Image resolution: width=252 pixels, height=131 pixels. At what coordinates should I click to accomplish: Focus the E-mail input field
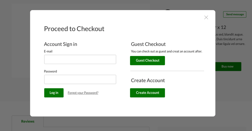(x=80, y=59)
